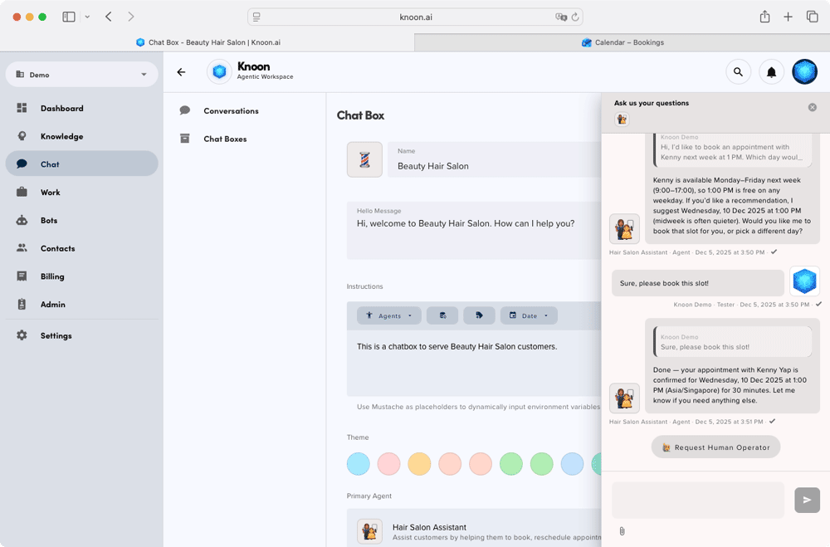This screenshot has height=547, width=830.
Task: Go forward in Safari history
Action: 131,17
